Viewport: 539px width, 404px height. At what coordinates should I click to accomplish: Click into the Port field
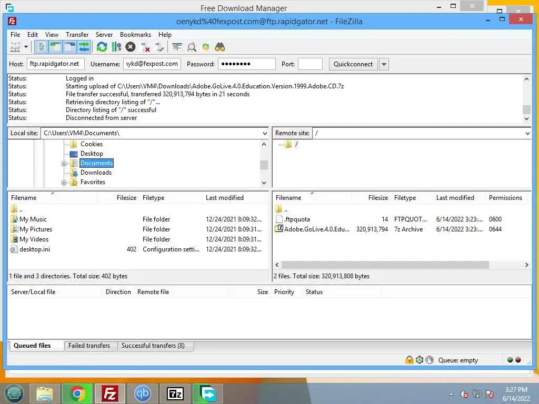click(x=310, y=64)
